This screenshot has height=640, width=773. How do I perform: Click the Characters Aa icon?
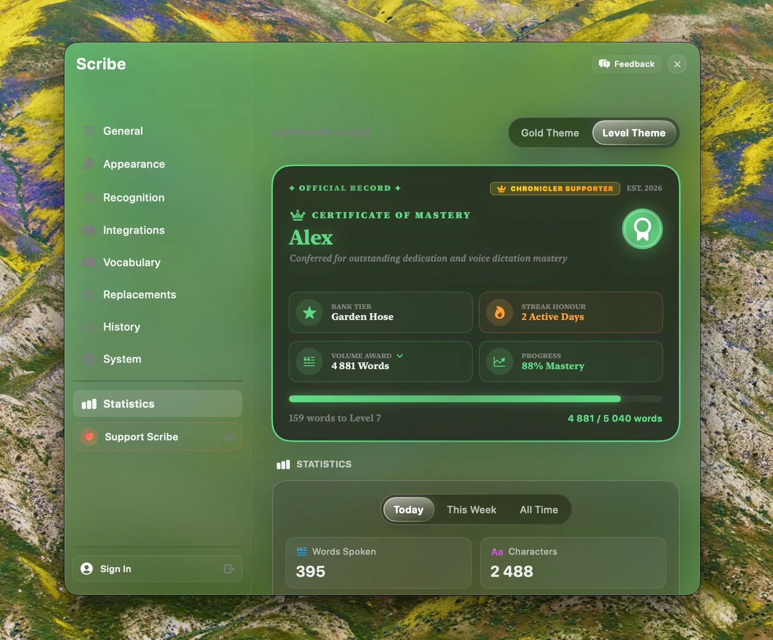click(497, 552)
